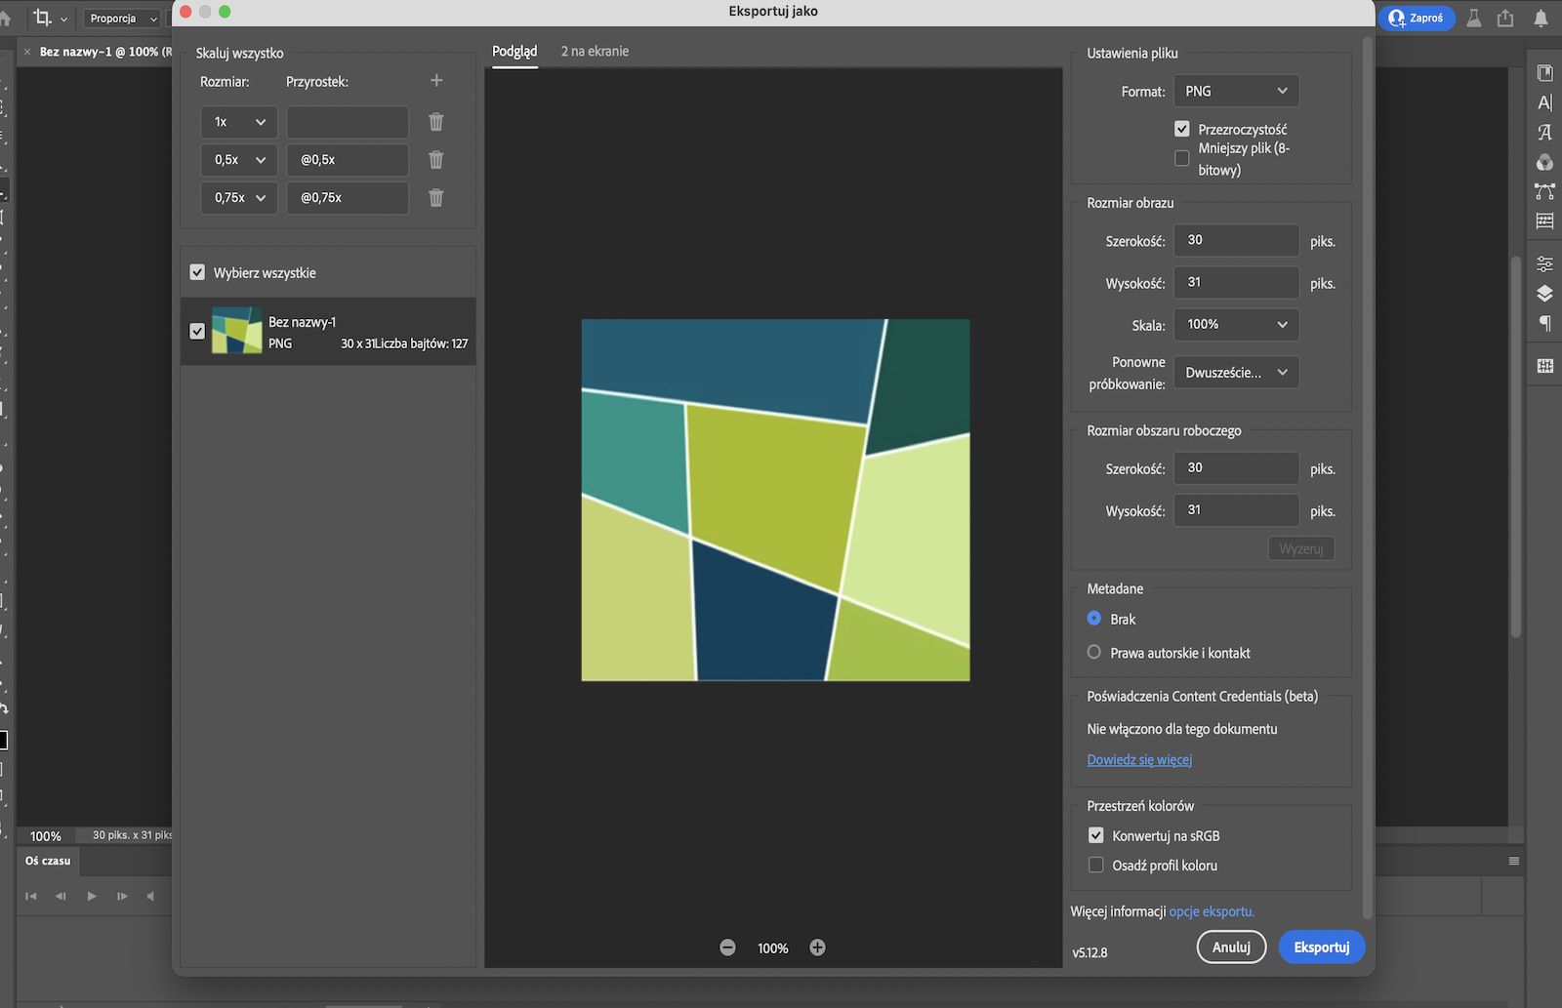
Task: Select the Podgląd tab
Action: coord(514,52)
